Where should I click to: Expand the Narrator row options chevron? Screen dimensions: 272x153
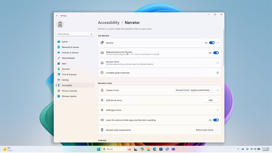point(218,43)
